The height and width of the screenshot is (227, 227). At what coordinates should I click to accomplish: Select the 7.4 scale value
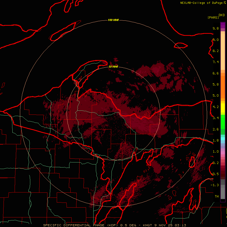(216, 62)
